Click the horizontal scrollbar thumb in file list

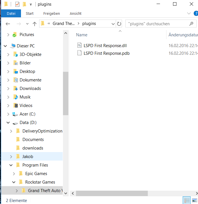(x=112, y=193)
